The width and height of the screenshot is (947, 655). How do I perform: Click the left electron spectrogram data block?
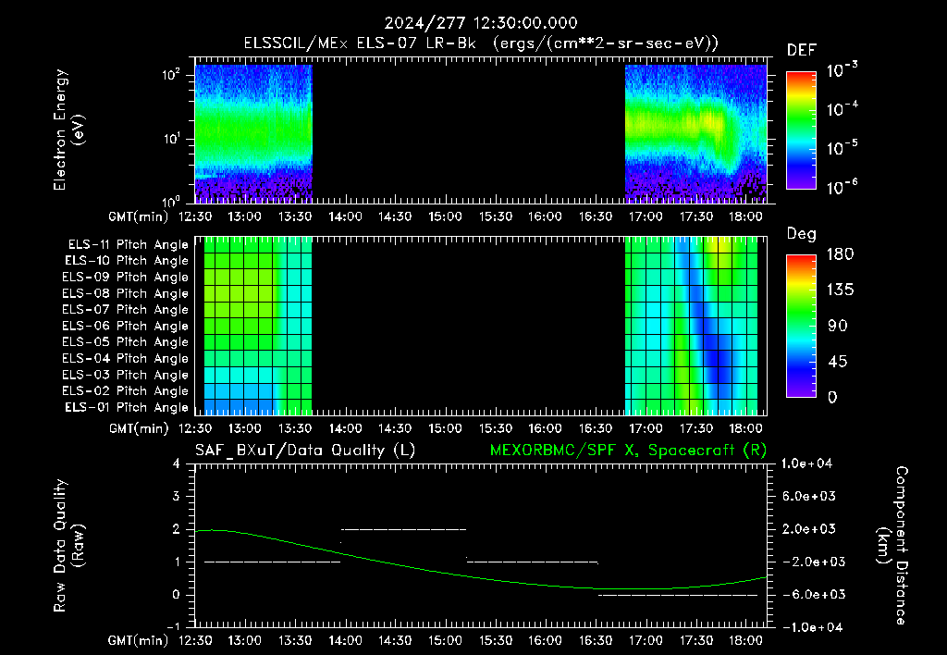253,133
